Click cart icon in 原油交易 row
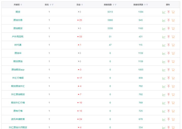 point(173,20)
